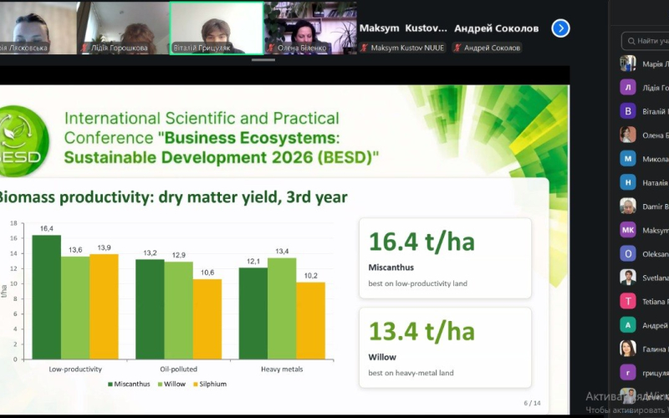Select Галина name in participants list

pos(656,349)
